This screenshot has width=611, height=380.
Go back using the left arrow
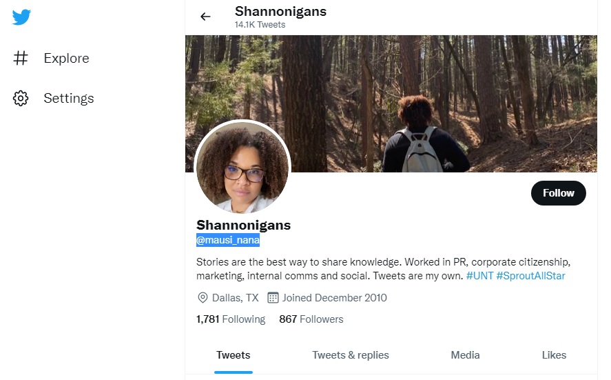point(205,17)
